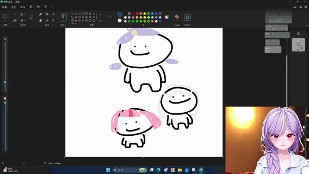Expand the Flip options dropdown

coord(25,20)
